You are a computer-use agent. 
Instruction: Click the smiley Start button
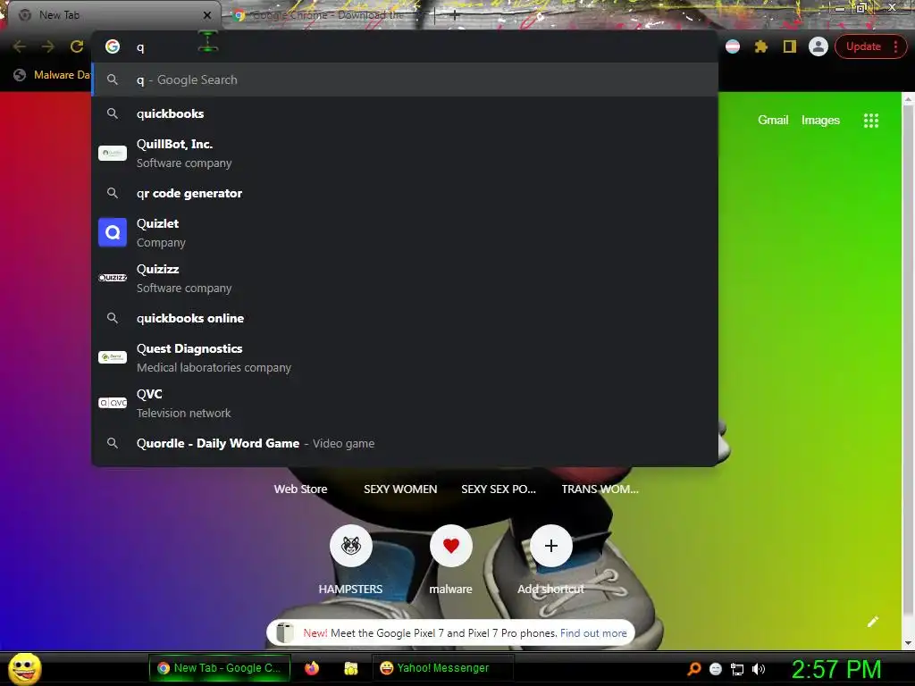[24, 668]
